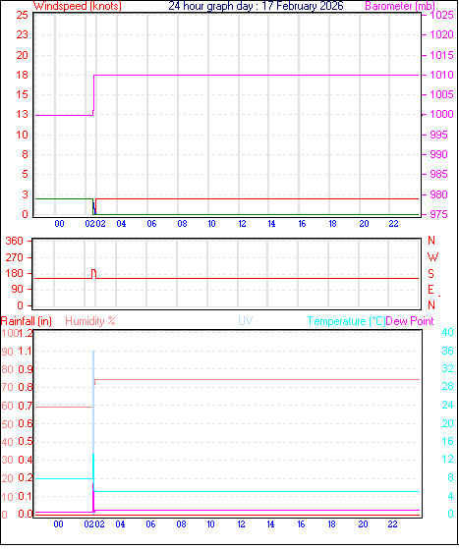This screenshot has width=459, height=549.
Task: Click barometer axis value 1000
Action: 441,114
